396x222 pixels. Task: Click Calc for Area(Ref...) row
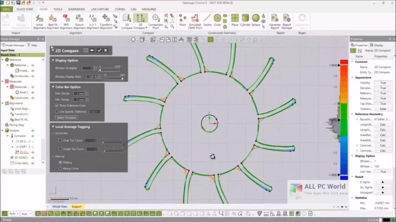tap(383, 135)
